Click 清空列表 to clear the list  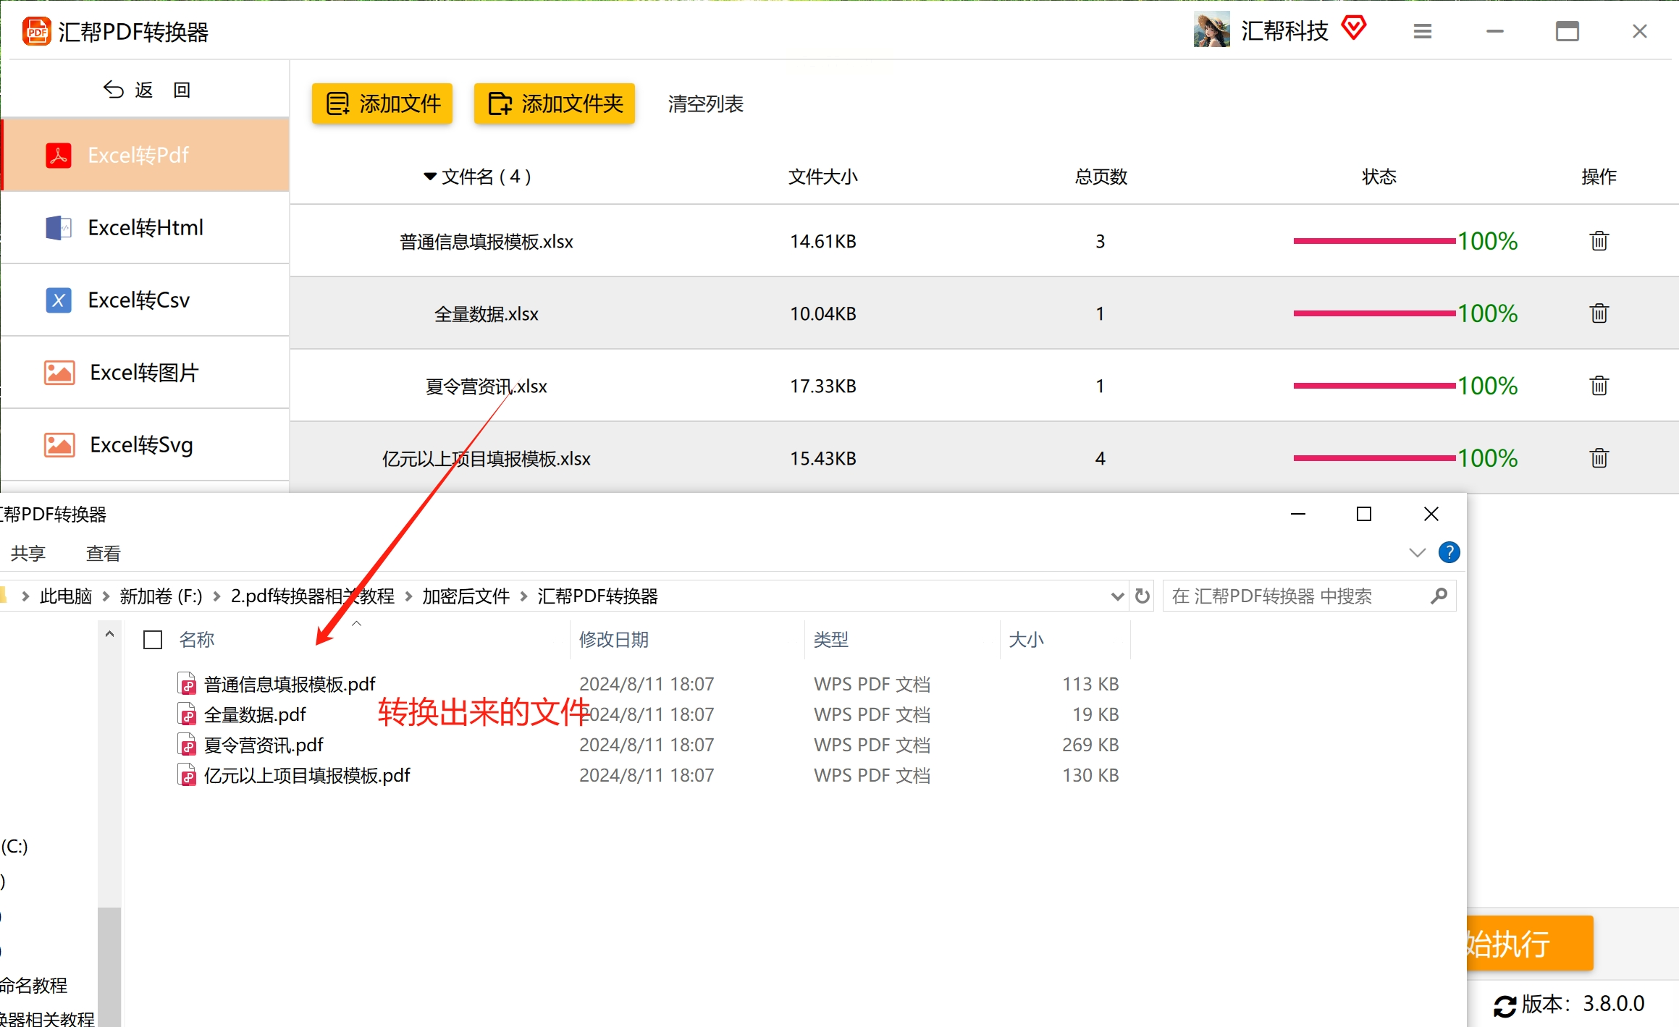pos(705,104)
